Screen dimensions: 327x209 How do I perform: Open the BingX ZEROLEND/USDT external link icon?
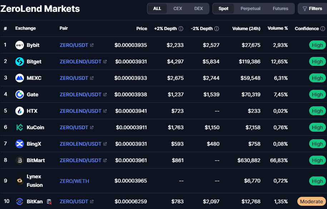pos(105,144)
